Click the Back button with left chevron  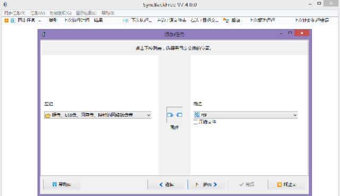[x=166, y=184]
